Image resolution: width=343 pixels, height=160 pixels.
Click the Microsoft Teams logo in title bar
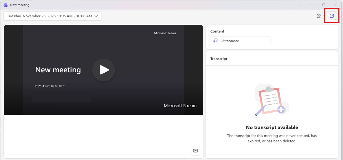click(5, 5)
